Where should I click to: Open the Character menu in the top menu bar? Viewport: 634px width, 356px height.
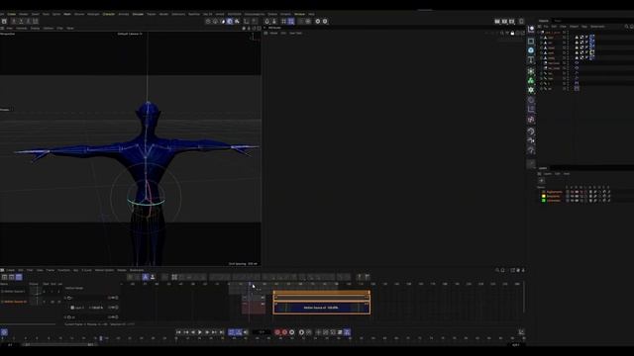click(x=109, y=14)
